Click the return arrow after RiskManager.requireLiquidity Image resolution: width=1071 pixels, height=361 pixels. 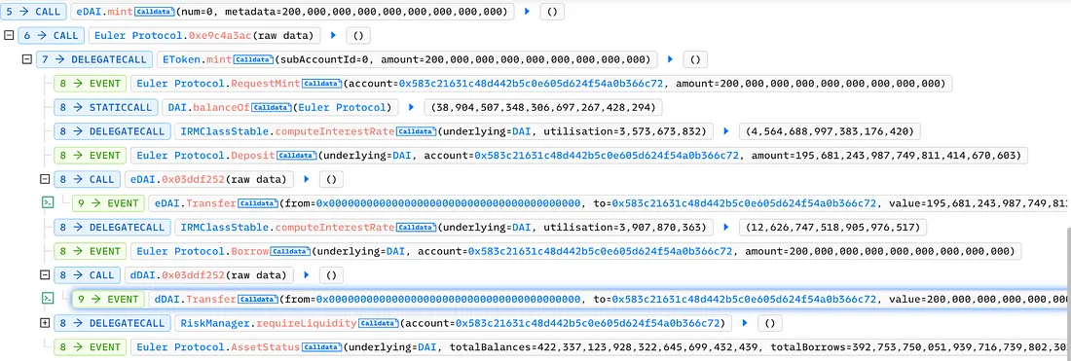(746, 323)
